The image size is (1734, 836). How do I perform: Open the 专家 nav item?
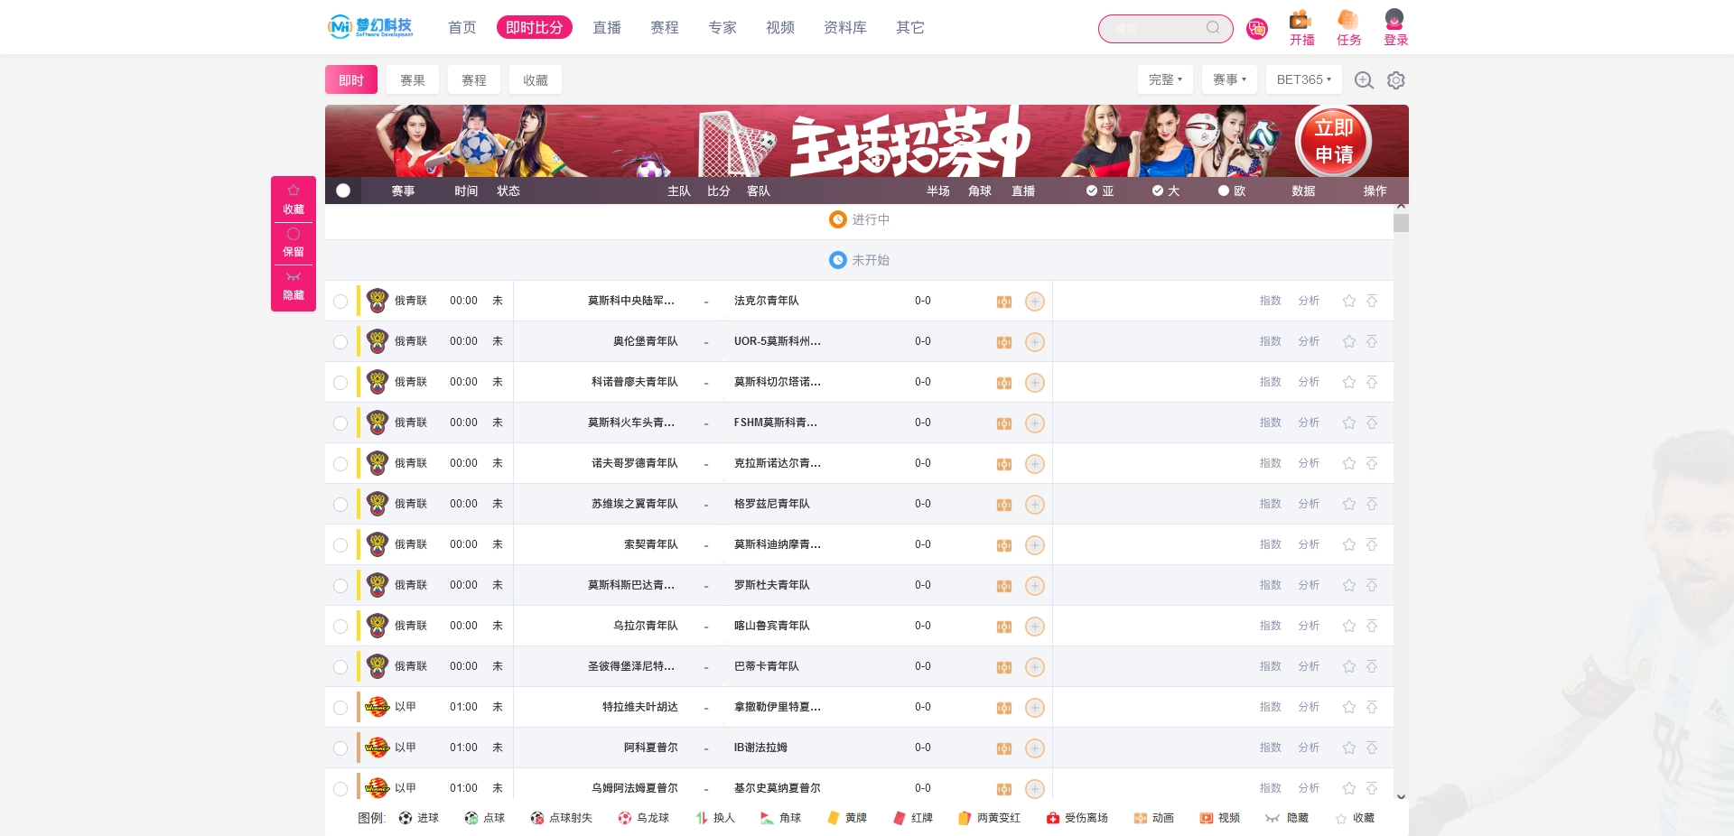tap(722, 28)
